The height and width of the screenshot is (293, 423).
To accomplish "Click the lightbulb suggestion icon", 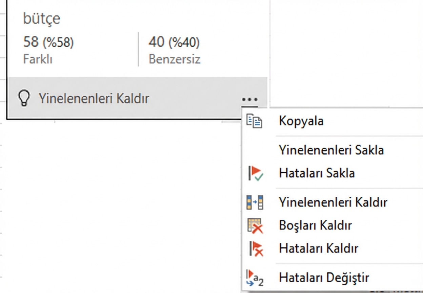I will click(x=24, y=98).
